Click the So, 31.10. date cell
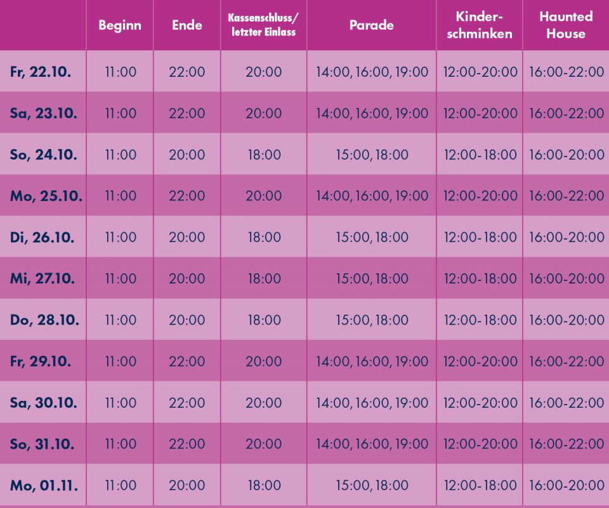Screen dimensions: 609x508 coord(42,444)
